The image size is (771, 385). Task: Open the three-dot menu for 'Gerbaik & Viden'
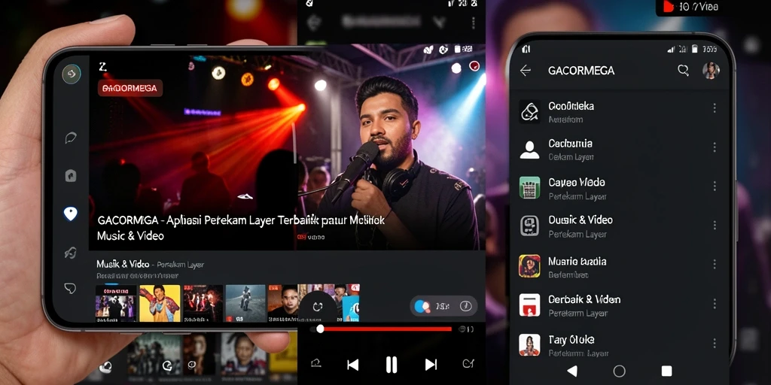715,304
